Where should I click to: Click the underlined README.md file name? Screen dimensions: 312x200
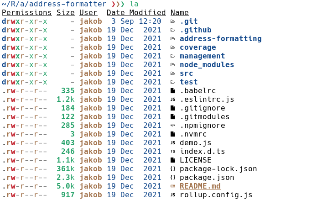200,186
